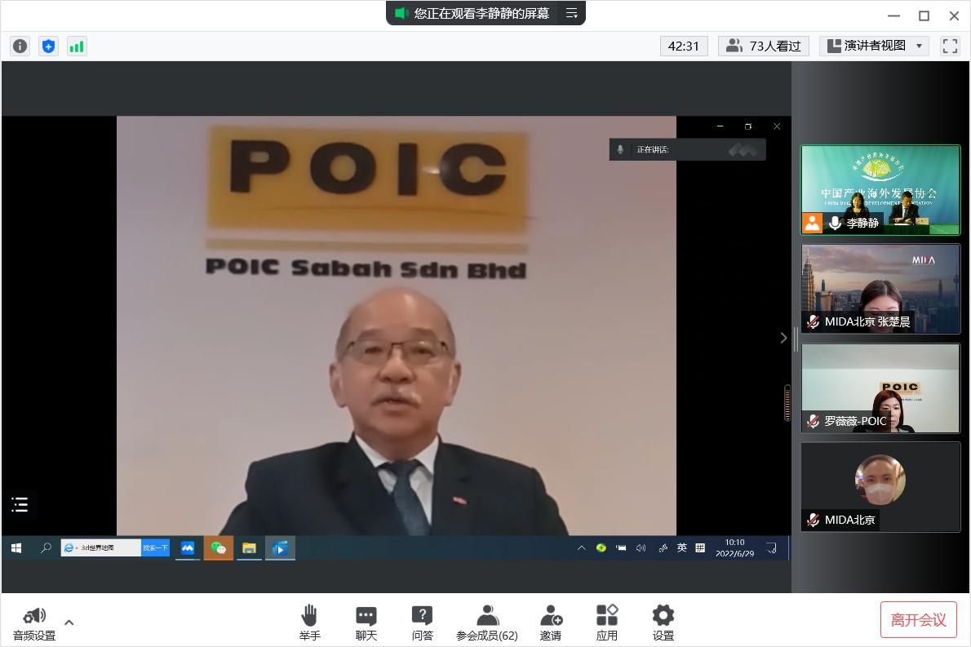Check the green network signal bars icon
The image size is (971, 647).
77,47
